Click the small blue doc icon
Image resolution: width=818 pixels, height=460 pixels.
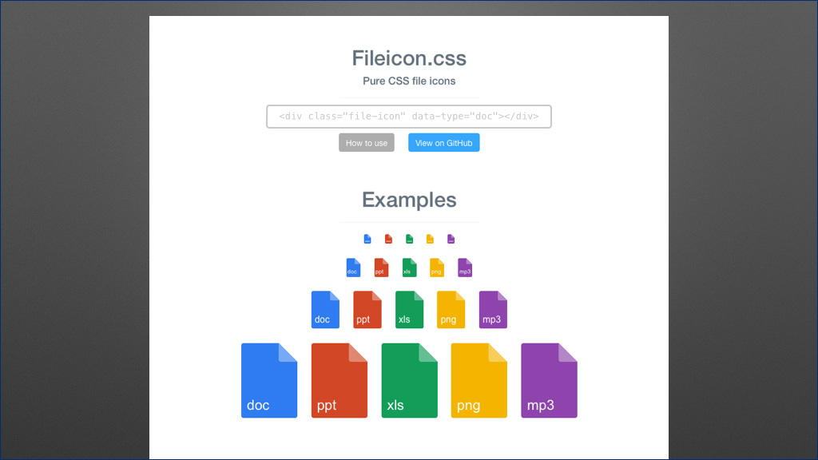click(x=353, y=268)
